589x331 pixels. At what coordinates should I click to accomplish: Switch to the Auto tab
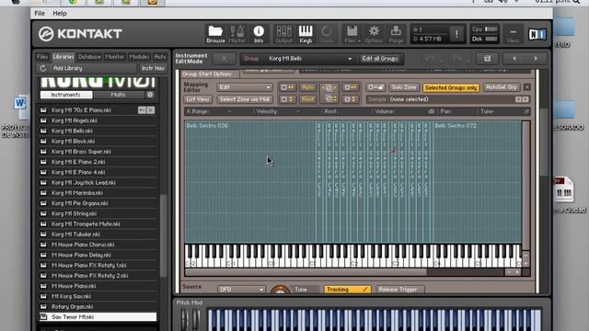click(160, 57)
